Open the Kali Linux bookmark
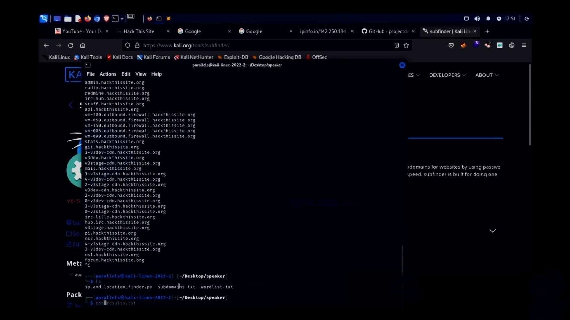This screenshot has width=570, height=320. click(x=56, y=57)
